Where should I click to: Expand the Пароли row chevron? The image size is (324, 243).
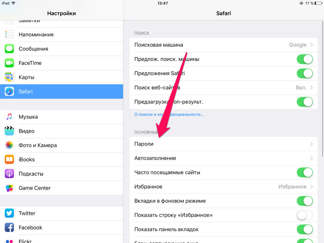(312, 144)
